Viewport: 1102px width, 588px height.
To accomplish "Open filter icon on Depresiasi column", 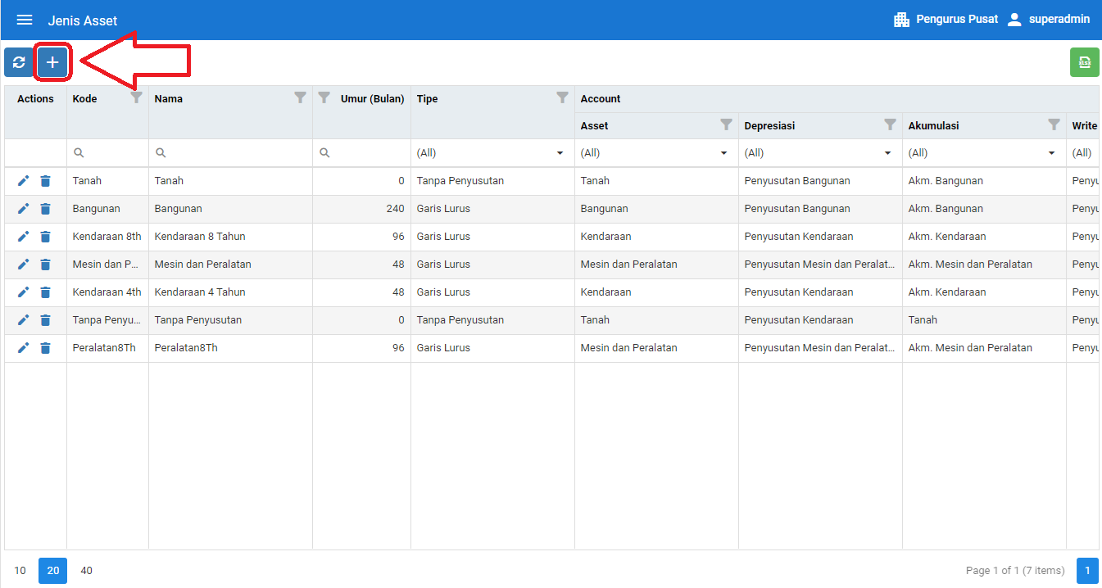I will tap(890, 124).
